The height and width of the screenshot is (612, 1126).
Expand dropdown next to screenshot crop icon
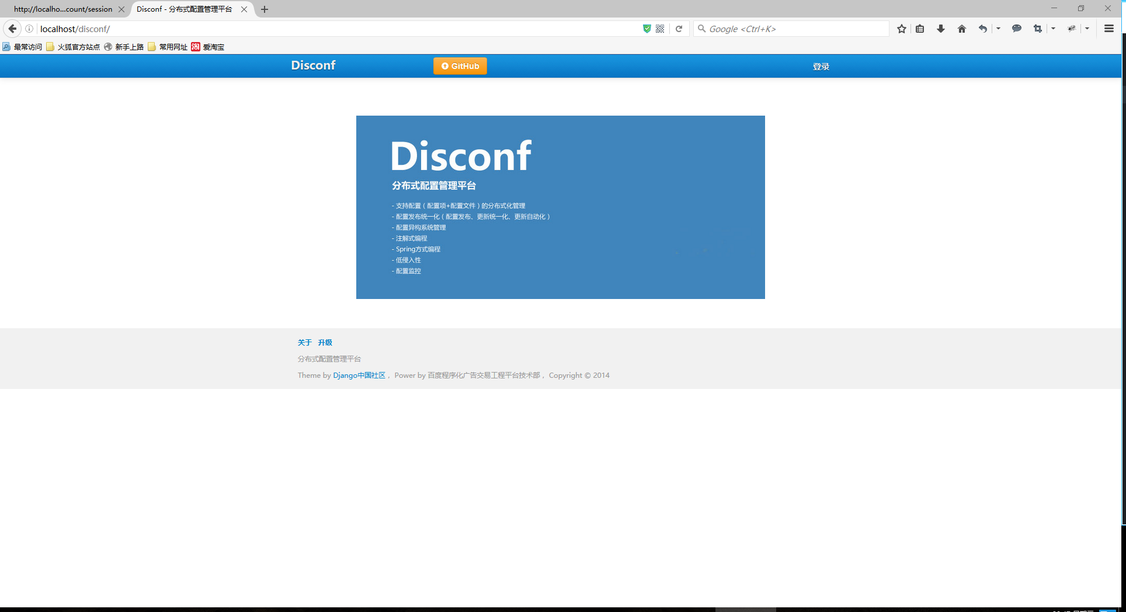1053,29
